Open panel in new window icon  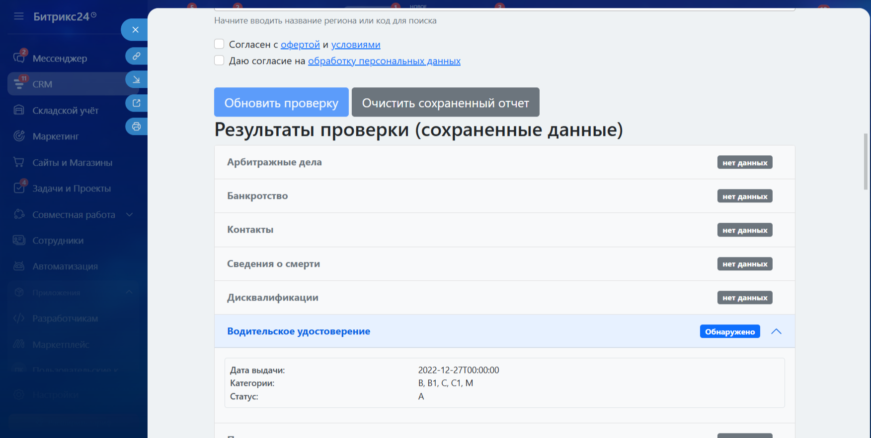tap(137, 103)
